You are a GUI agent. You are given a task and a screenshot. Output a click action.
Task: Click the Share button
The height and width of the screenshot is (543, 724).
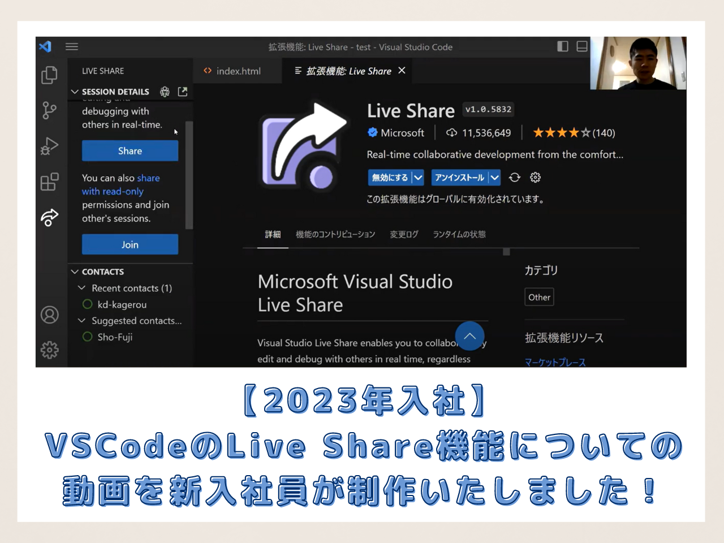point(130,150)
